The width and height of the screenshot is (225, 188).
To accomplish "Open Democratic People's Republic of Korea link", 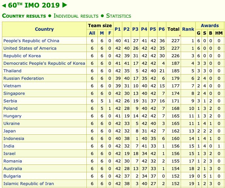I will 44,63.
